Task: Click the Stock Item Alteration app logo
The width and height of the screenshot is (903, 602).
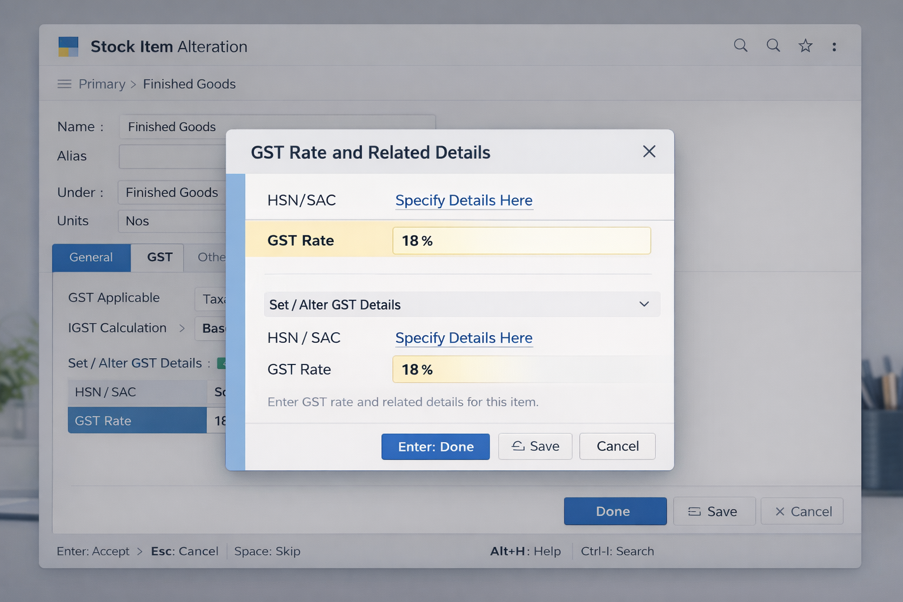Action: click(68, 46)
